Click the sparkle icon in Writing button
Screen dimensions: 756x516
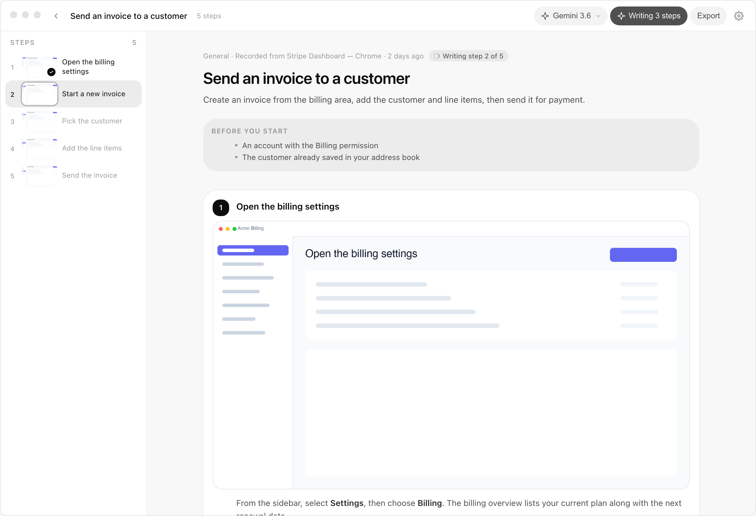pos(621,16)
